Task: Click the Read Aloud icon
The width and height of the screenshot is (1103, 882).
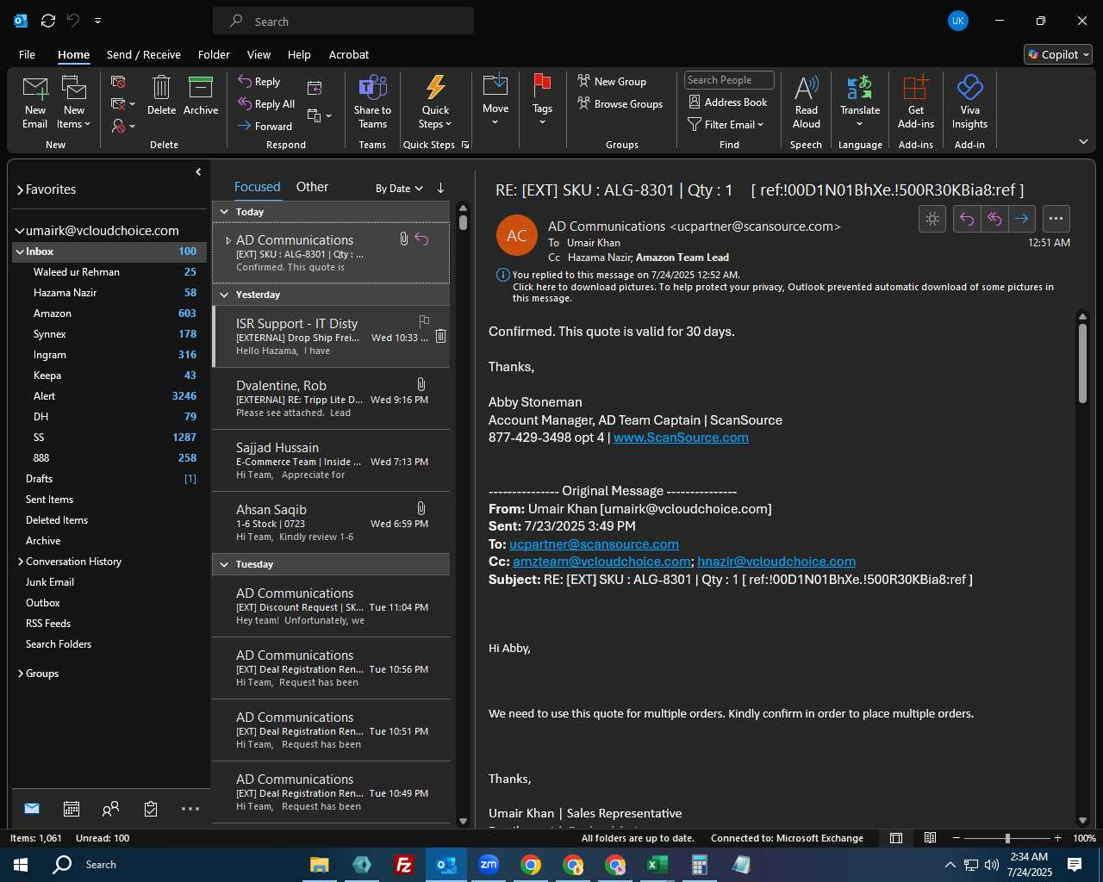Action: coord(807,102)
